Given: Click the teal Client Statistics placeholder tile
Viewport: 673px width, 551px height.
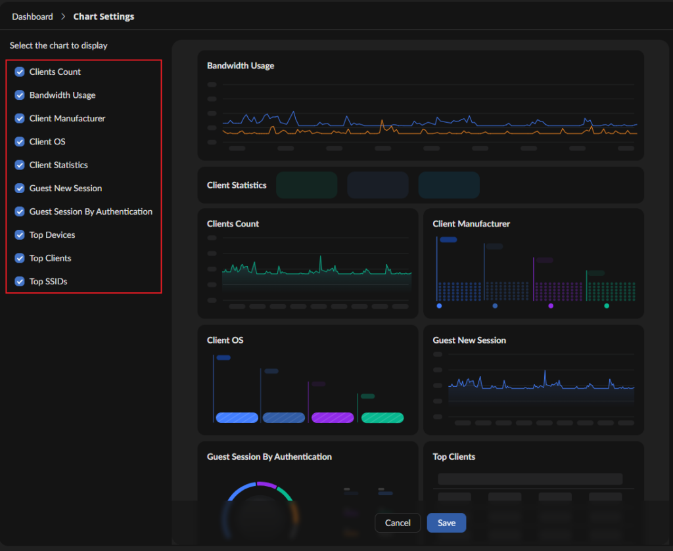Looking at the screenshot, I should (449, 185).
